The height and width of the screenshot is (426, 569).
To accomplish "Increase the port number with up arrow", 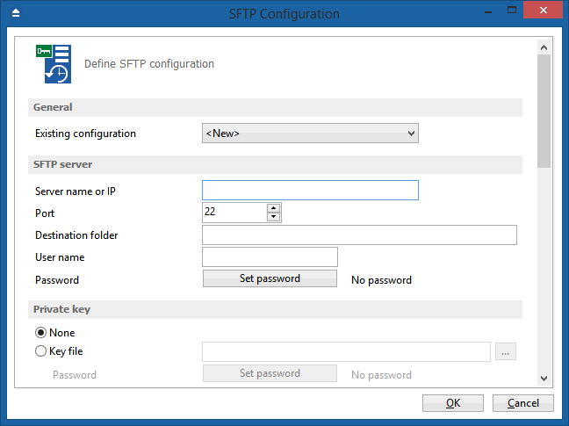I will coord(273,208).
